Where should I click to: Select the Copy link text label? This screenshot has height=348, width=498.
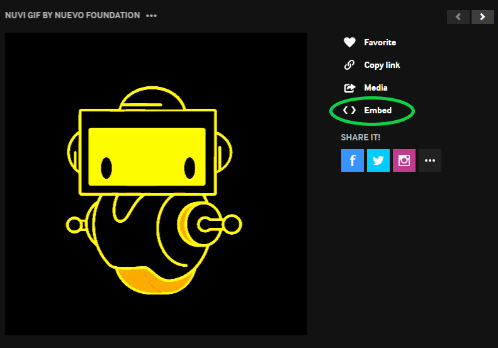382,65
